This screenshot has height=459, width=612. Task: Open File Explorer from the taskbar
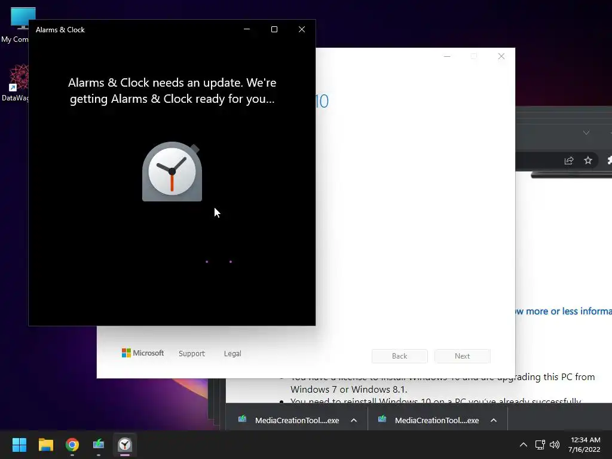coord(45,444)
